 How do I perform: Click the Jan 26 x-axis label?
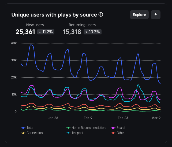pyautogui.click(x=53, y=118)
